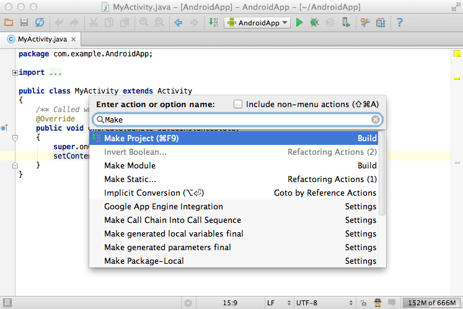The height and width of the screenshot is (309, 463).
Task: Click the override gutter icon beside onCreate
Action: (x=4, y=128)
